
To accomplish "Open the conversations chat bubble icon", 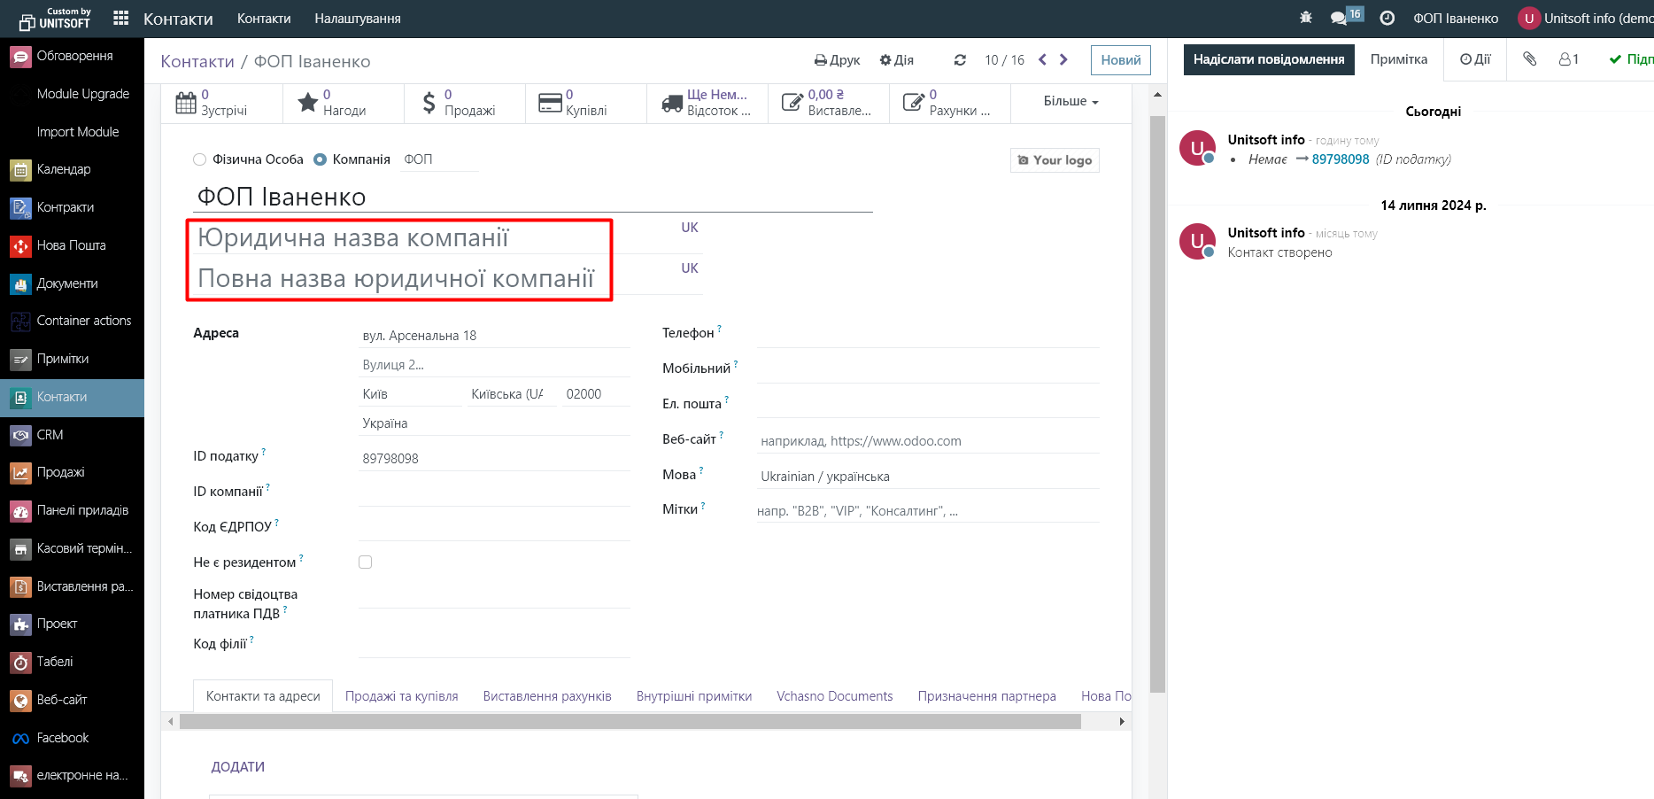I will point(1339,18).
